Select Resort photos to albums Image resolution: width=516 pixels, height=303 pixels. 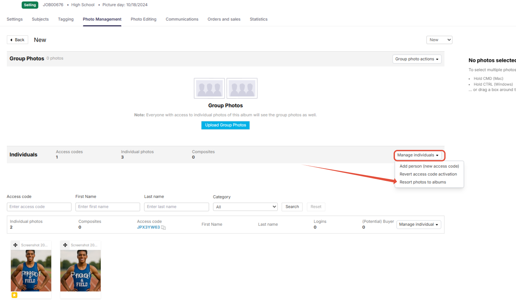[423, 182]
